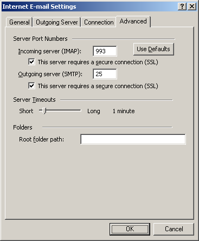The image size is (199, 241).
Task: Click the Incoming server (IMAP) label
Action: click(50, 51)
